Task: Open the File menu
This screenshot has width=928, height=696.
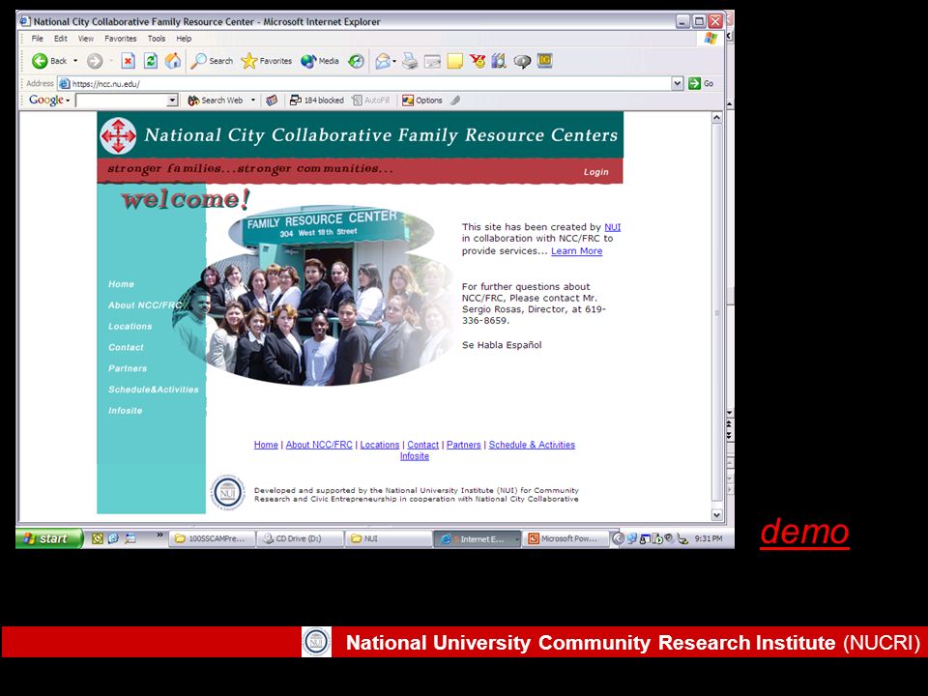Action: pyautogui.click(x=38, y=39)
